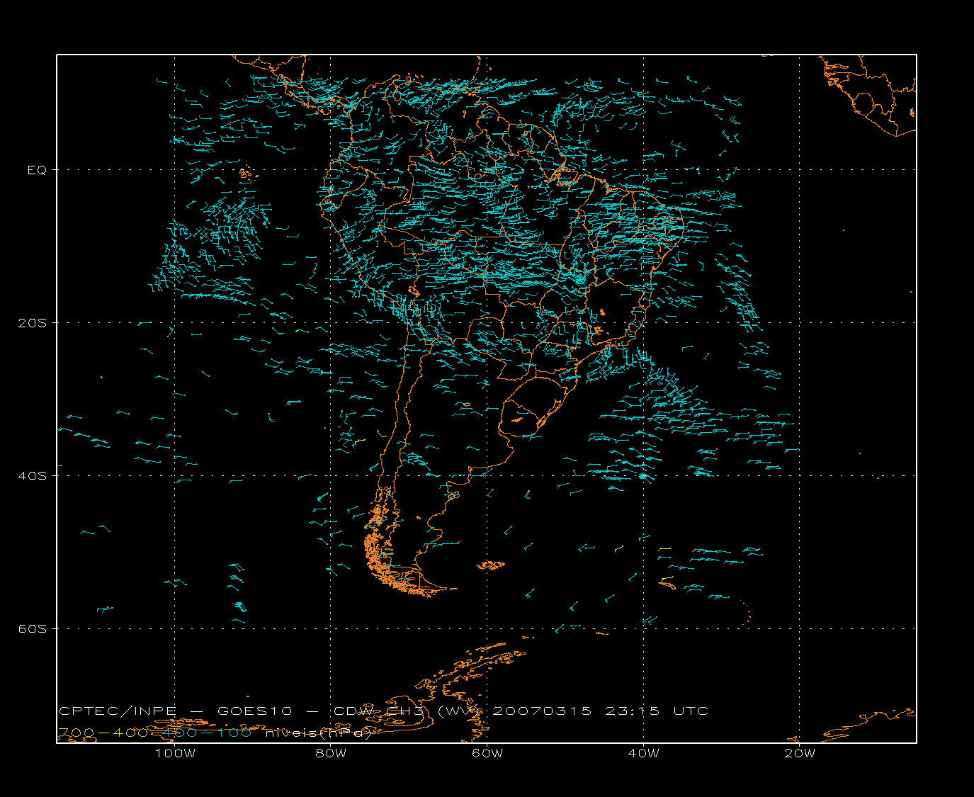974x797 pixels.
Task: Click the 100W longitude label
Action: (175, 753)
